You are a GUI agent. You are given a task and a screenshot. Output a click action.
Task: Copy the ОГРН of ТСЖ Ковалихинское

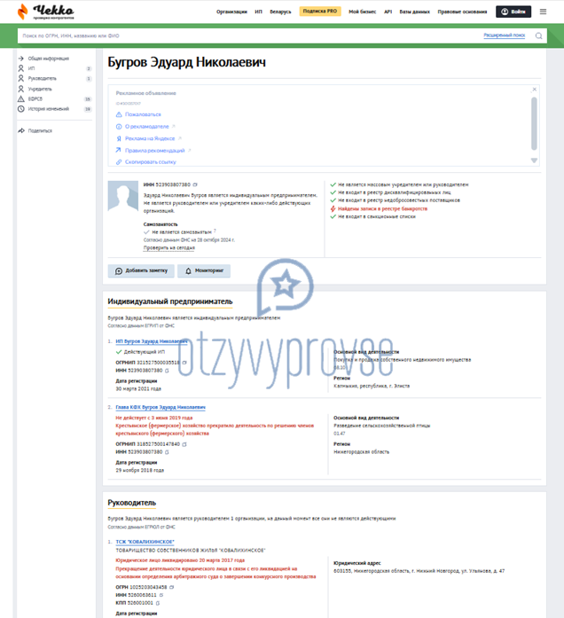(x=171, y=587)
